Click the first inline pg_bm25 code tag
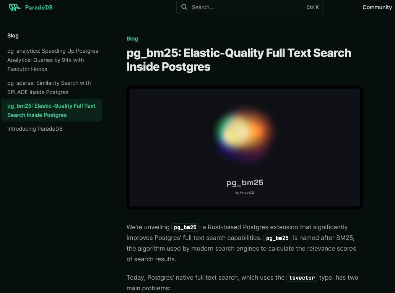395x293 pixels. pyautogui.click(x=185, y=227)
